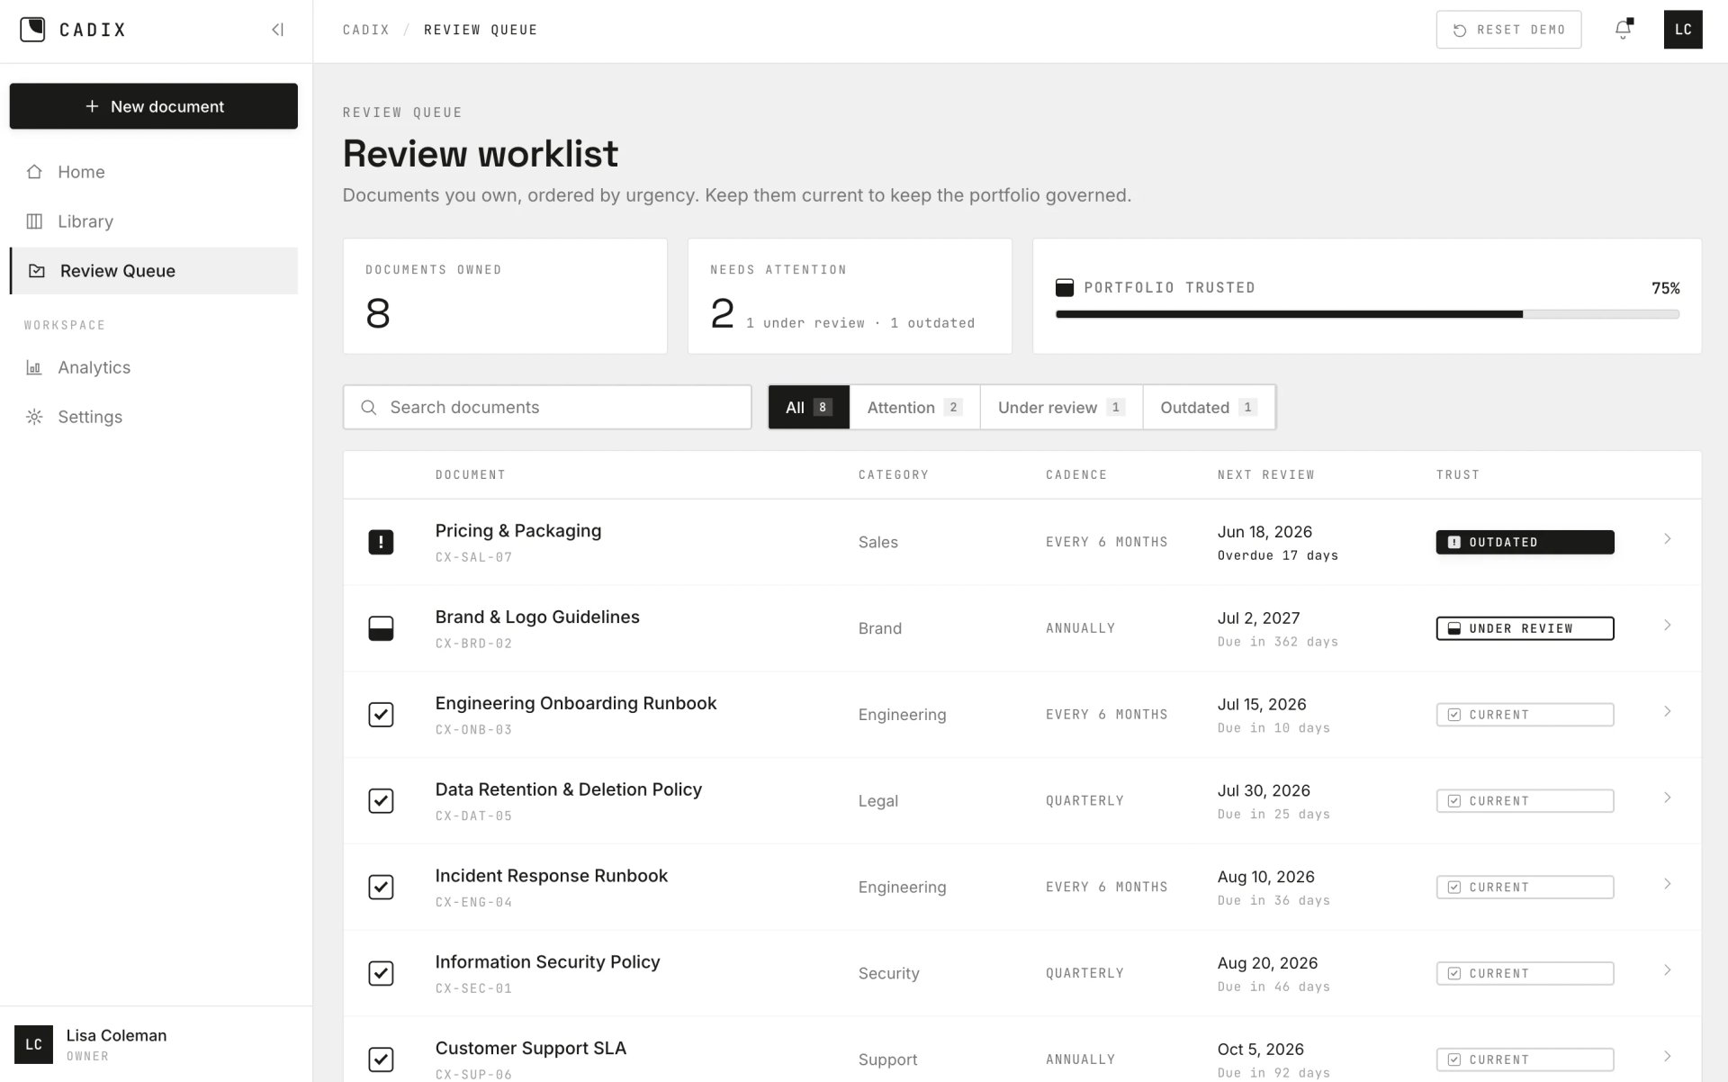This screenshot has height=1082, width=1728.
Task: Click the Documents Owned card
Action: click(505, 296)
